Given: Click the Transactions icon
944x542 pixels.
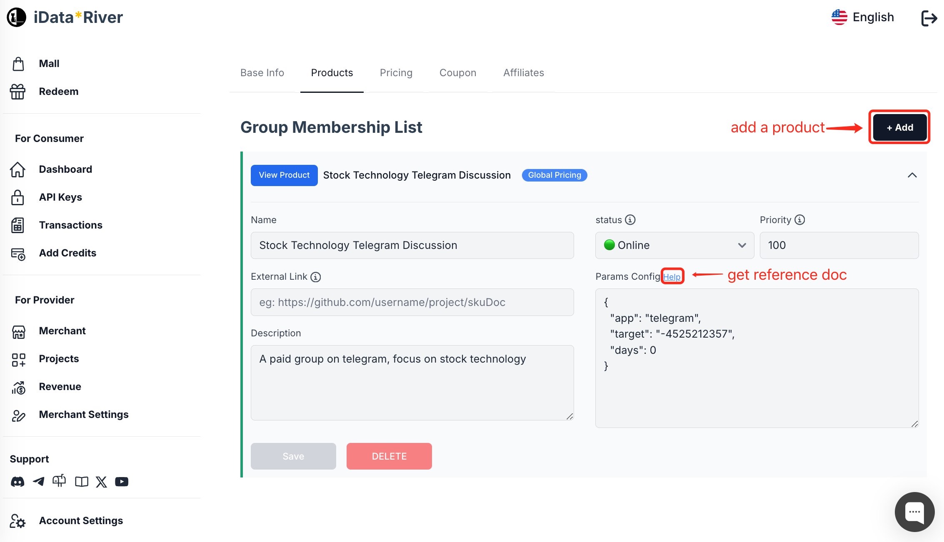Looking at the screenshot, I should coord(17,225).
